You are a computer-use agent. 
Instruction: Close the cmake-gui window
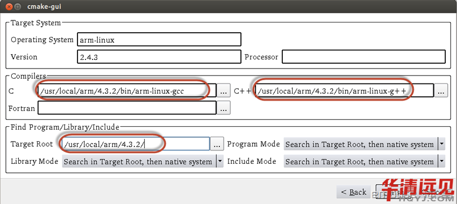(x=9, y=6)
